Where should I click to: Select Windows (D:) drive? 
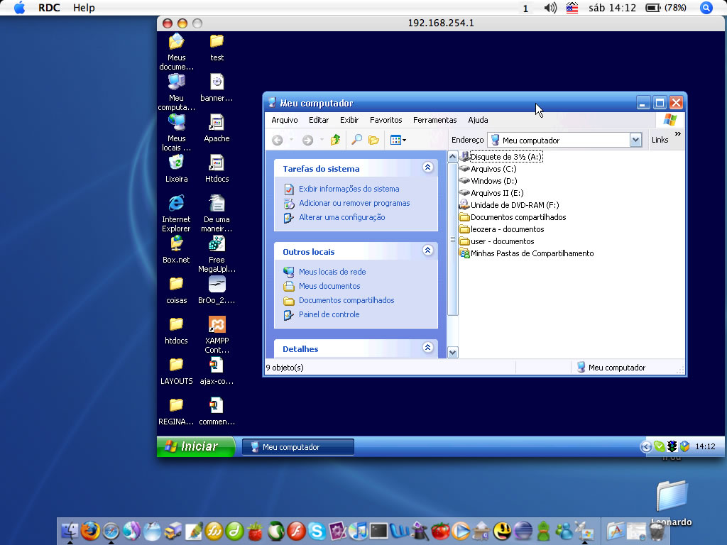click(x=488, y=181)
